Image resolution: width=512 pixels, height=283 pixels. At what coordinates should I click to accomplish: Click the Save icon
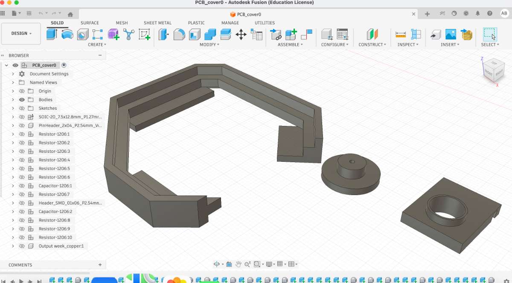[29, 14]
